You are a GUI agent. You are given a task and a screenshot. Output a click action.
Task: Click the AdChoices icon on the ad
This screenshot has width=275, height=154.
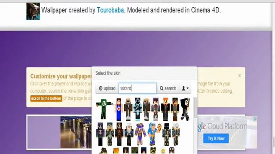pyautogui.click(x=255, y=119)
